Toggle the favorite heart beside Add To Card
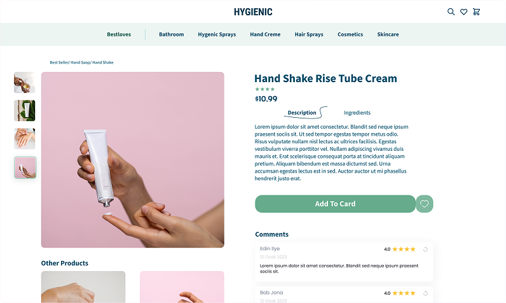Screen dimensions: 506x303 coord(425,204)
